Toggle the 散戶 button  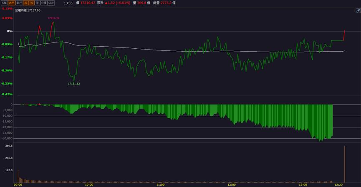19,3
